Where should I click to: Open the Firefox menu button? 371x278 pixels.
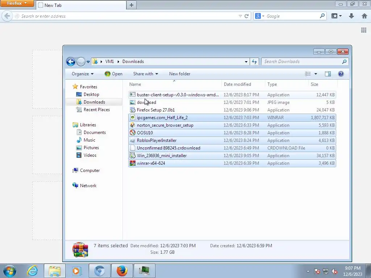point(17,3)
